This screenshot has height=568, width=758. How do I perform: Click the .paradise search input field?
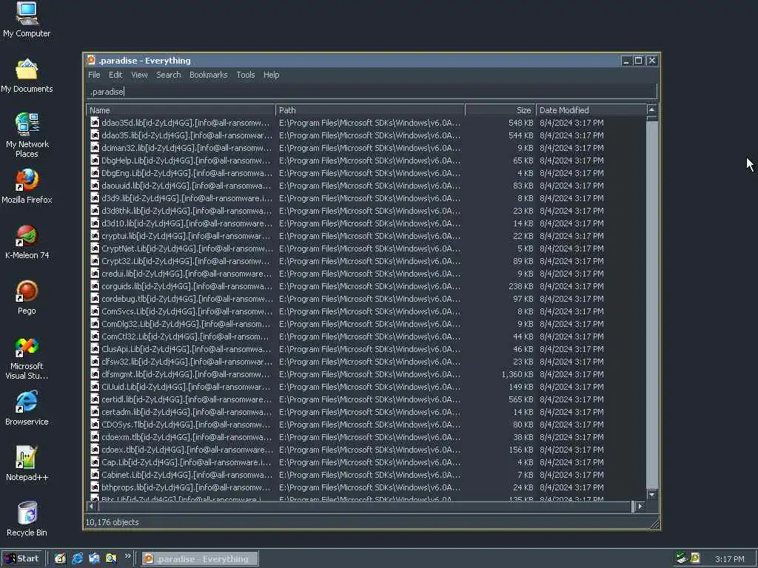coord(372,91)
